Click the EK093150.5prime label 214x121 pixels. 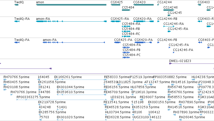tap(162, 102)
